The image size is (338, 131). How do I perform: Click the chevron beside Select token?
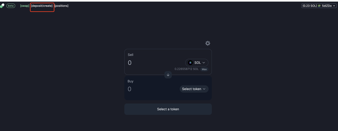coord(204,89)
